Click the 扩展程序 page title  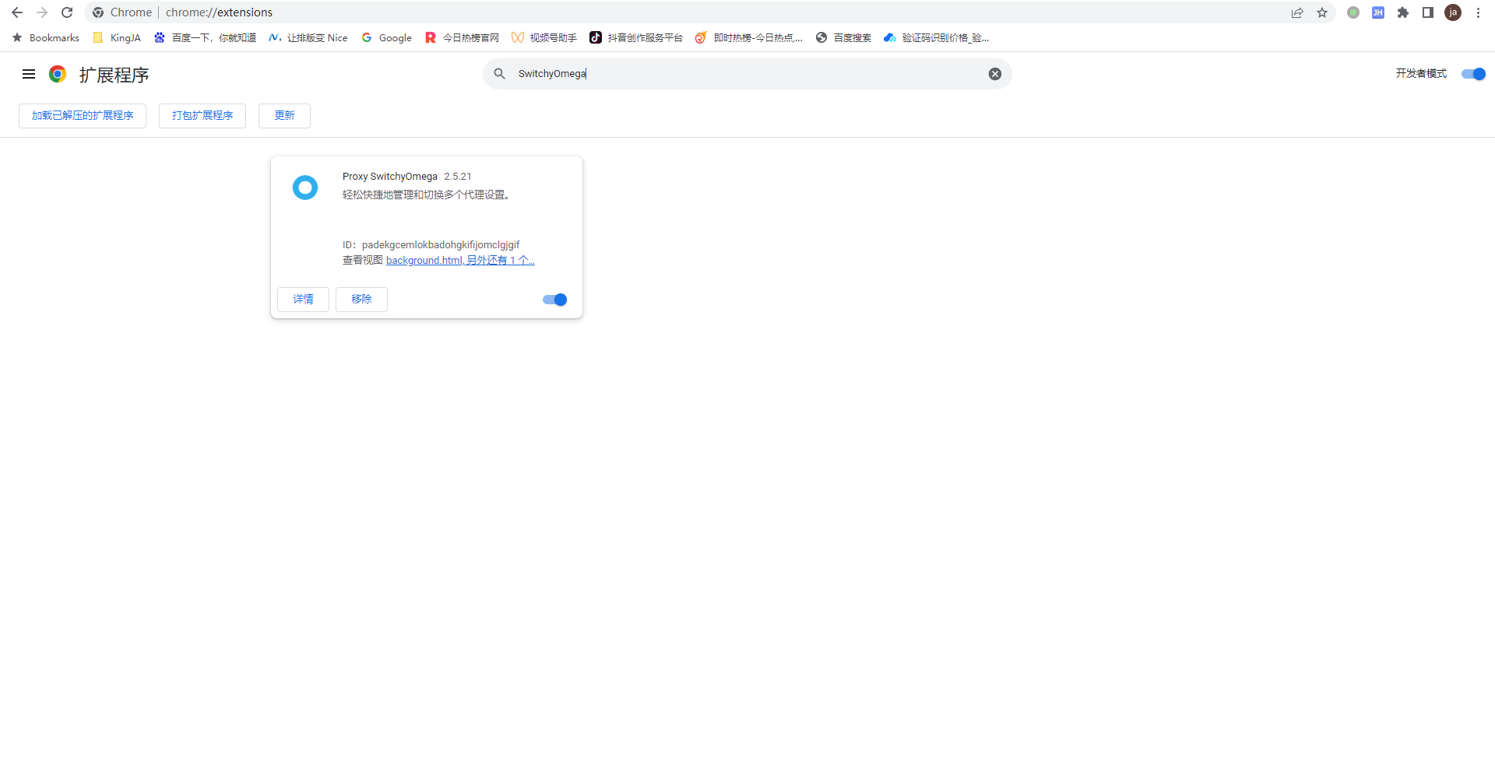pos(114,75)
